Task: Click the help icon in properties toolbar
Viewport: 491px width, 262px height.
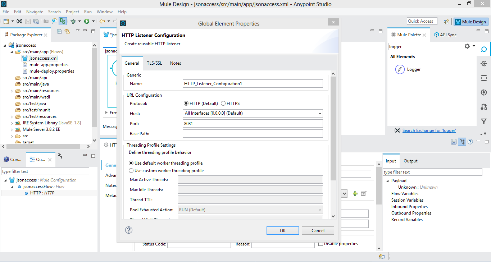Action: tap(470, 142)
